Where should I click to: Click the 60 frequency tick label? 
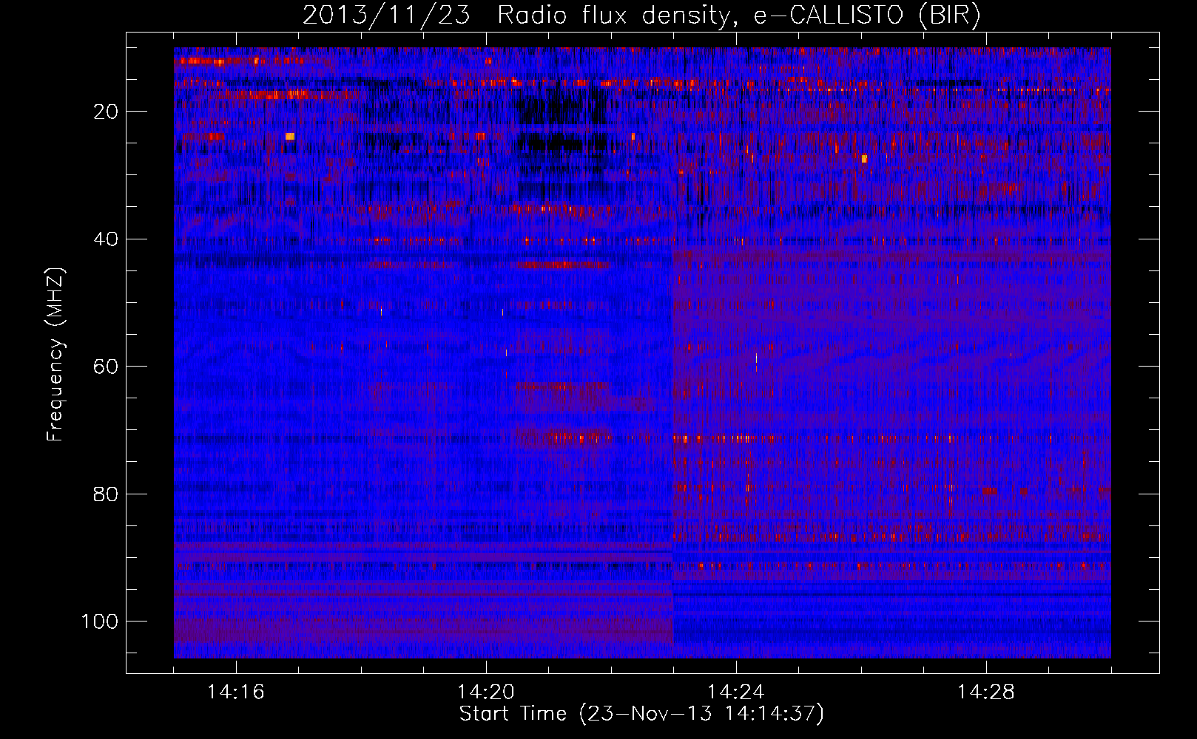coord(107,367)
